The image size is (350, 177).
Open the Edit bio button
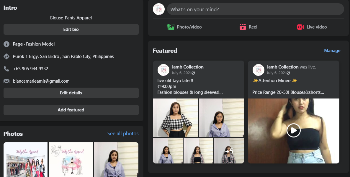[x=71, y=29]
